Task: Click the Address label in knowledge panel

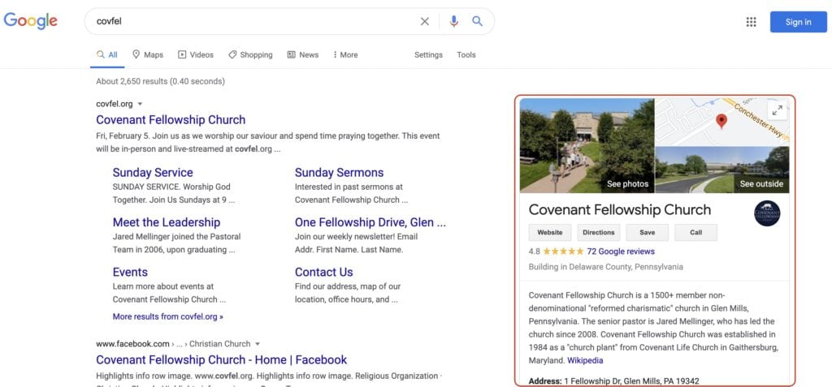Action: 545,381
